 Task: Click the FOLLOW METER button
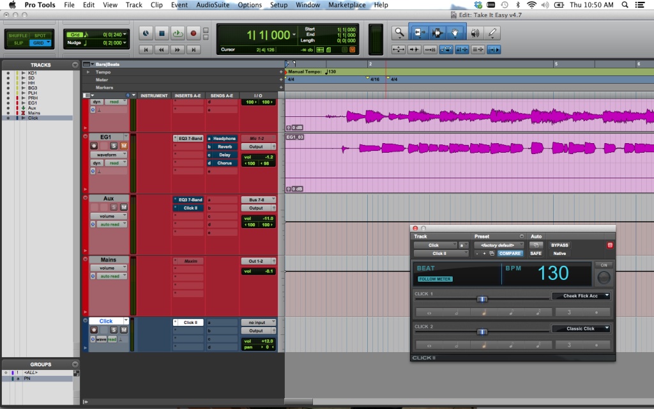tap(435, 279)
